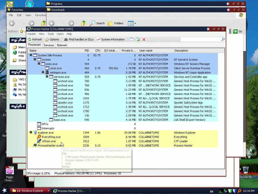Open Edit menu in Favorites window
The width and height of the screenshot is (258, 194).
pyautogui.click(x=19, y=15)
